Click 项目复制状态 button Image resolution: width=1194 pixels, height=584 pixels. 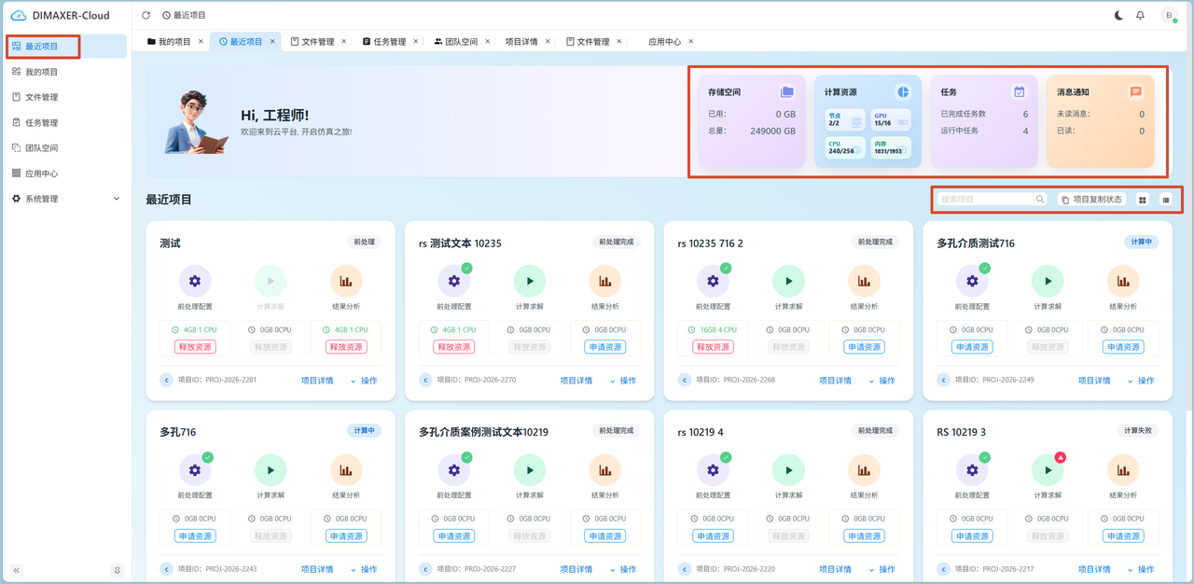(1091, 200)
